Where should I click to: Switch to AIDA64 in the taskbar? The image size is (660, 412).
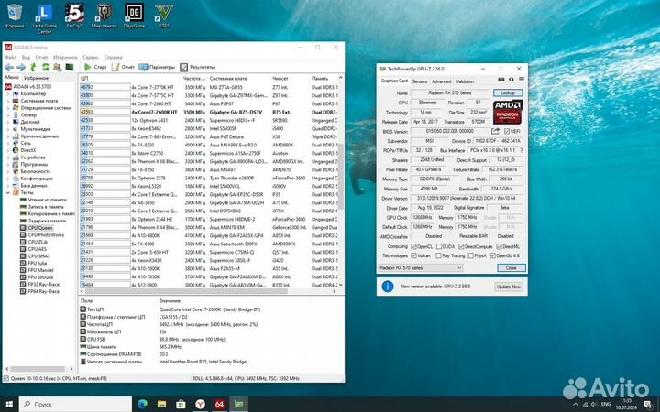tap(219, 404)
